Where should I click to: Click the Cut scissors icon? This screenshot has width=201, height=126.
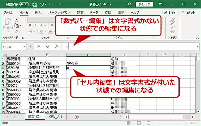click(16, 20)
